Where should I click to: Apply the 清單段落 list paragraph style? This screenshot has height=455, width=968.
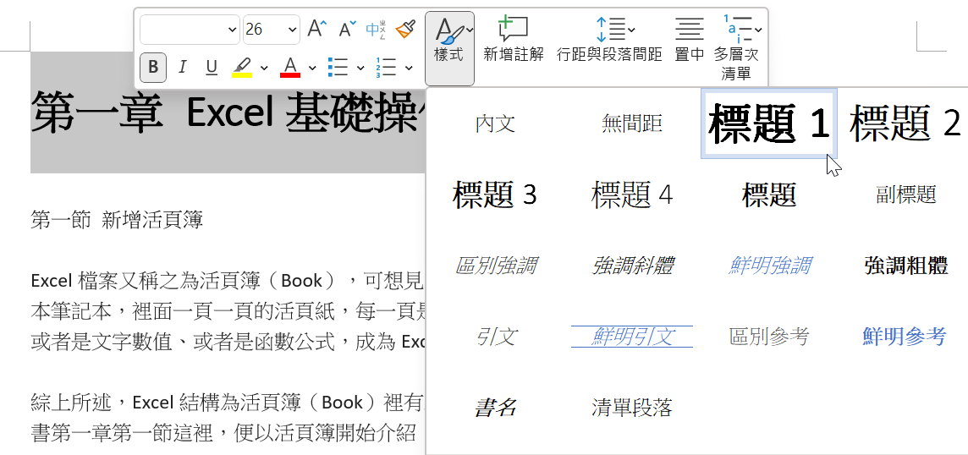point(632,408)
